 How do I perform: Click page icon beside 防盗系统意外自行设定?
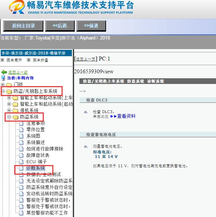21,187
